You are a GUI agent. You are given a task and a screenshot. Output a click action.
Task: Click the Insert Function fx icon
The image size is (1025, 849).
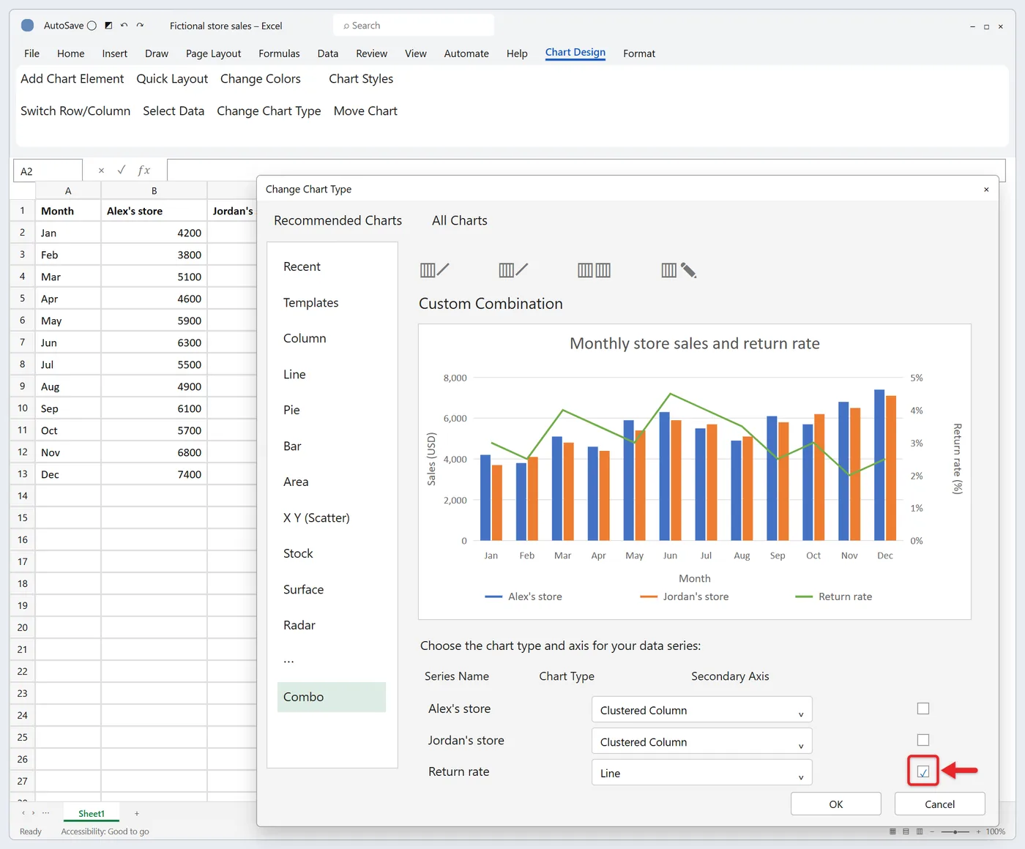144,171
